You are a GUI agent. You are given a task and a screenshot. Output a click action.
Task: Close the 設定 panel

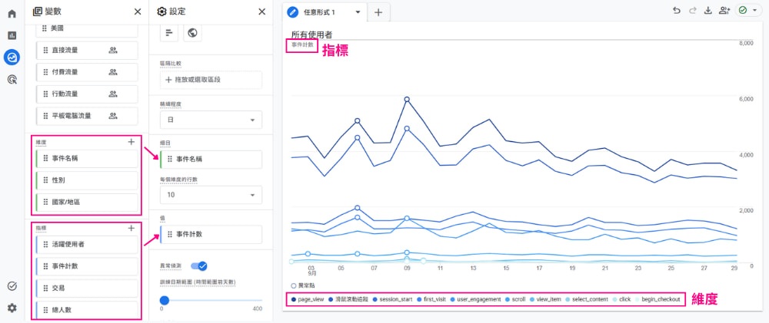point(262,12)
